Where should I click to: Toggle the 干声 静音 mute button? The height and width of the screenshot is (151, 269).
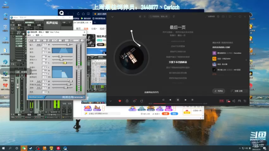click(39, 81)
